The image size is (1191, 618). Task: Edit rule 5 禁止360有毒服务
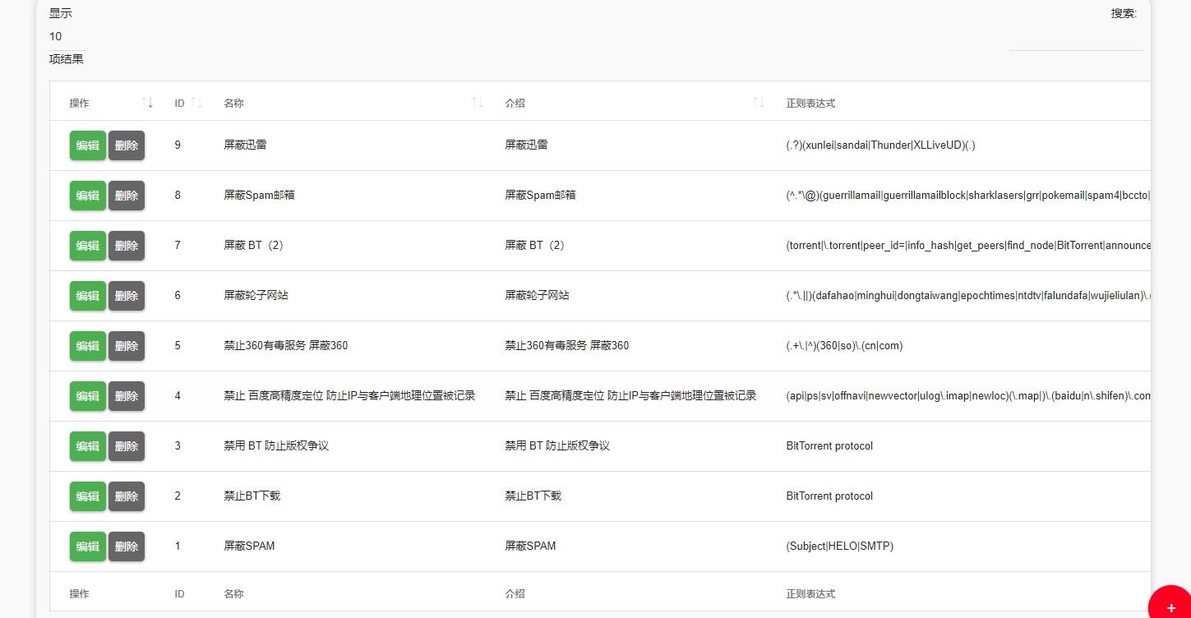click(88, 346)
